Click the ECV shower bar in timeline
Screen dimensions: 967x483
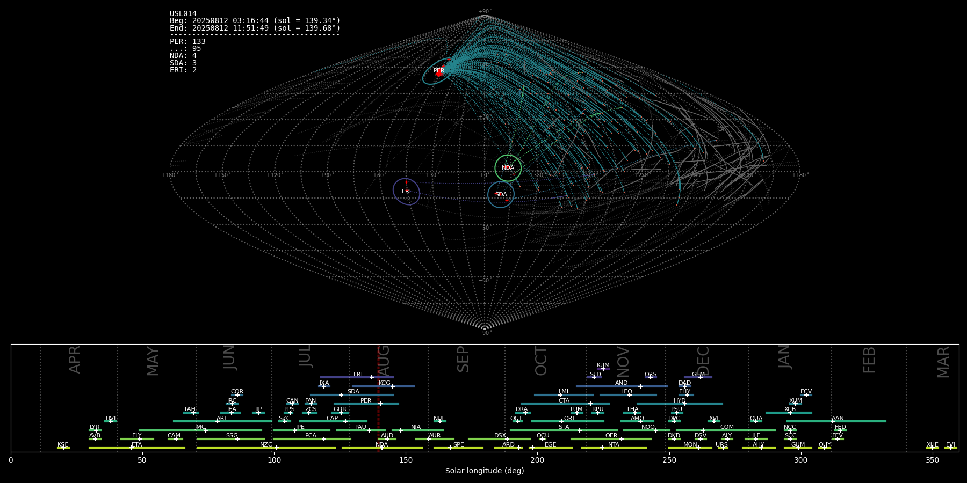(806, 395)
